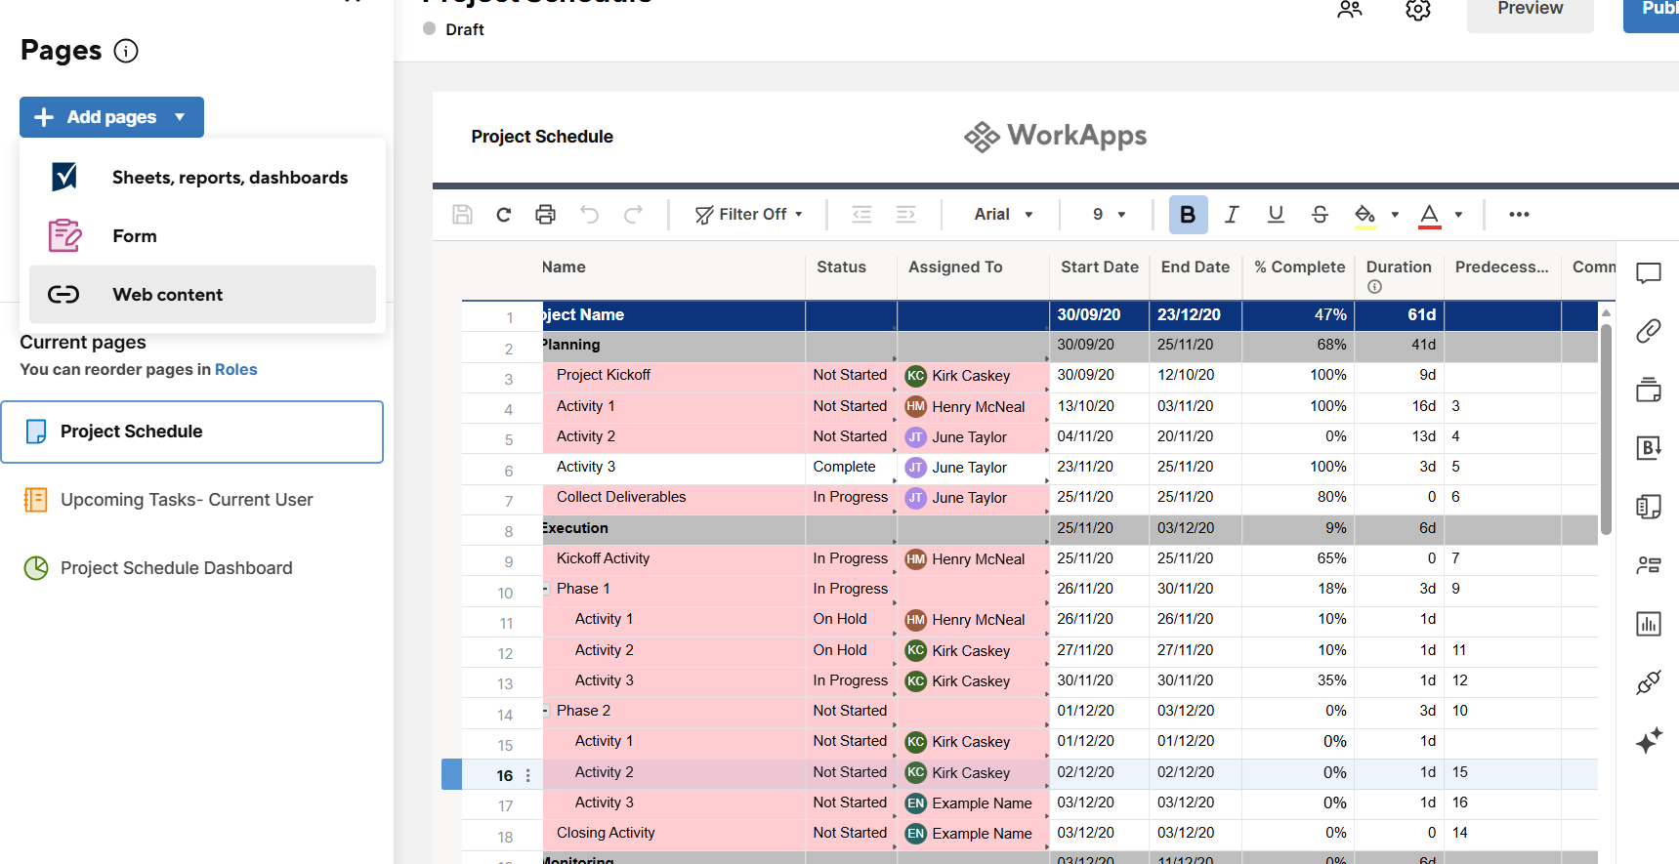Undo the last action in toolbar

(590, 215)
